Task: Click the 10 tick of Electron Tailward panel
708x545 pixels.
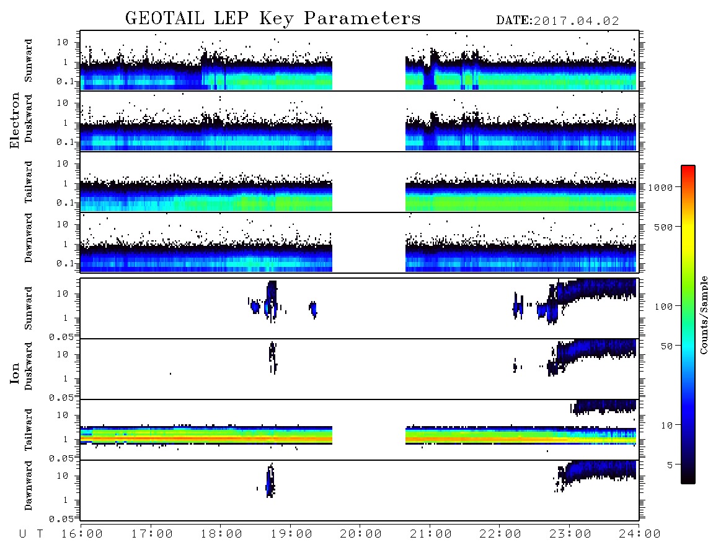Action: tap(62, 163)
